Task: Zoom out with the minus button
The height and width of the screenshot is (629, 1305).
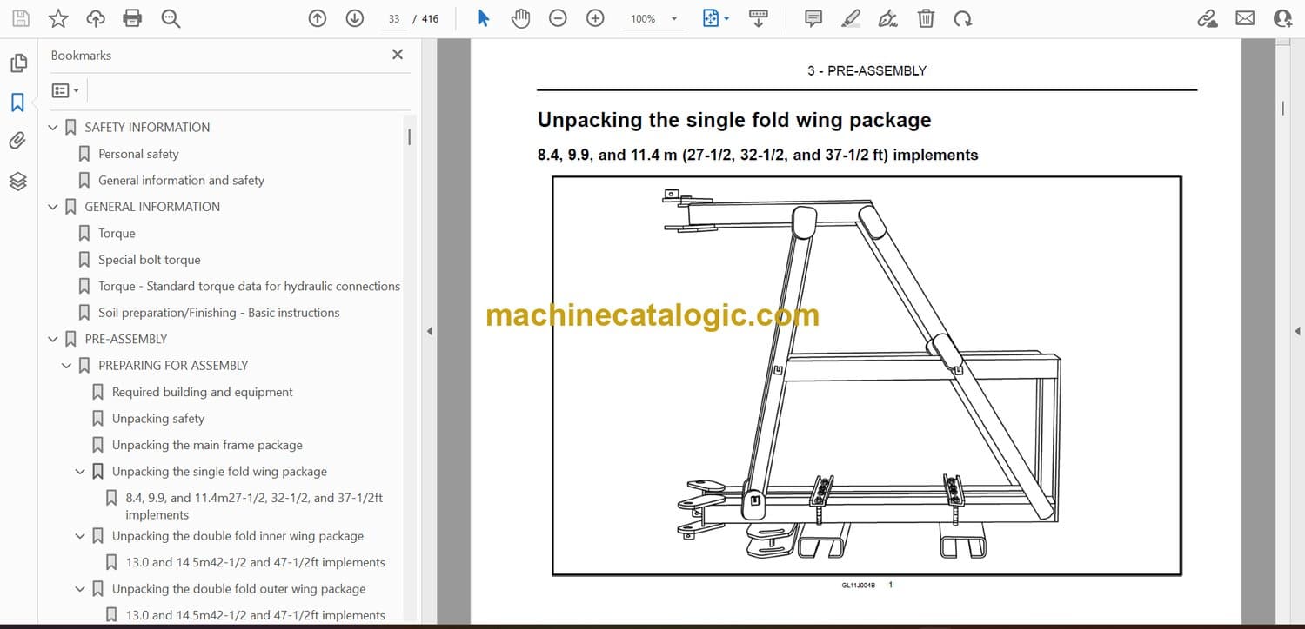Action: click(x=559, y=18)
